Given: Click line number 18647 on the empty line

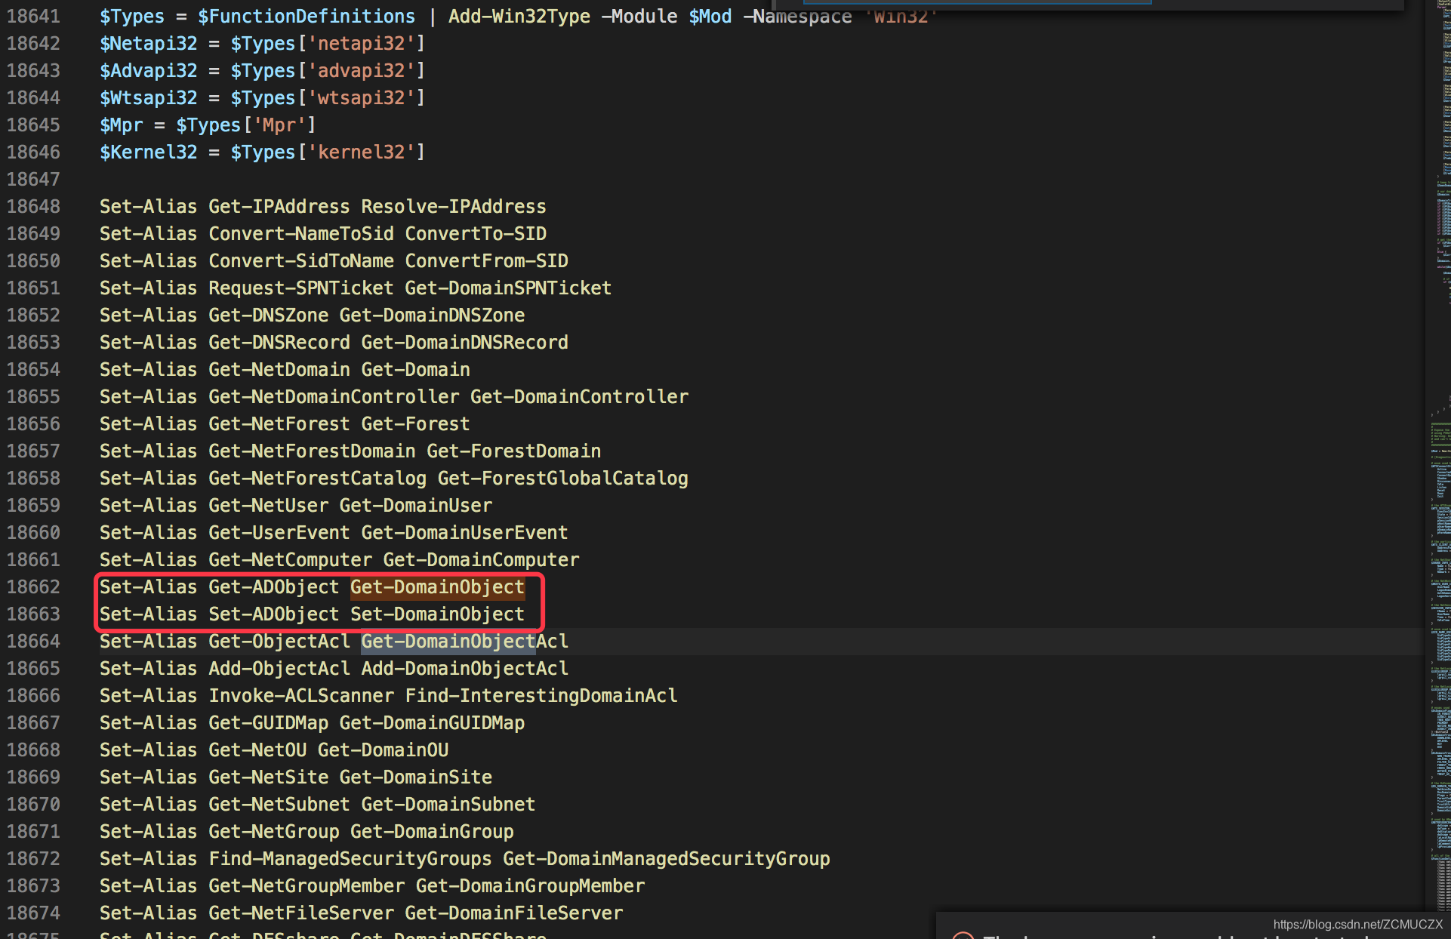Looking at the screenshot, I should coord(33,179).
